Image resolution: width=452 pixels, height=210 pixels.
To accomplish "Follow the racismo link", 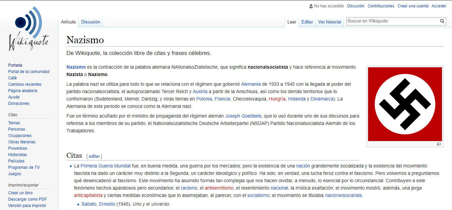I will pos(189,188).
